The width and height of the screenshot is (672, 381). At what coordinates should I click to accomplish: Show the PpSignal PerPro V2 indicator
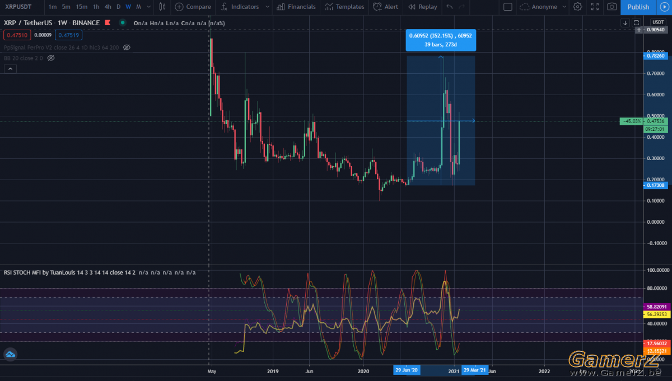[x=127, y=48]
